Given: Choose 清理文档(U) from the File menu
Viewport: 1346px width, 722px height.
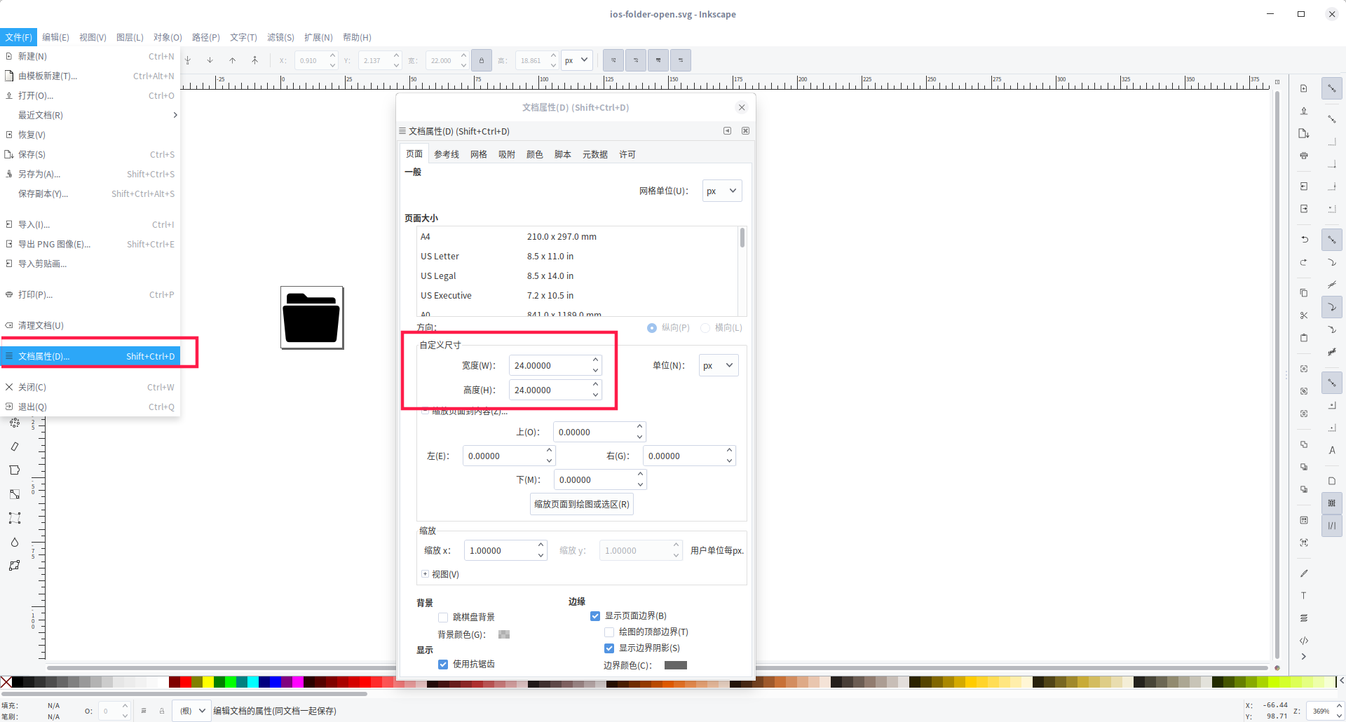Looking at the screenshot, I should 90,325.
